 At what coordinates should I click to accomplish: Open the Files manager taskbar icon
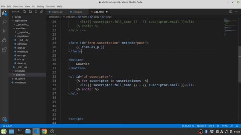(28, 131)
